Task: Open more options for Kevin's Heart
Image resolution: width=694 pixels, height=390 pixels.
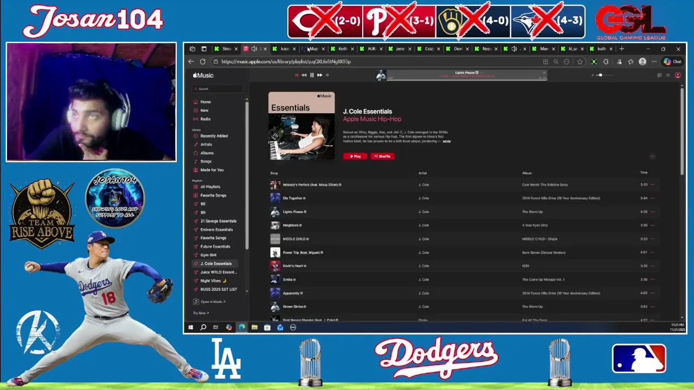Action: (x=652, y=266)
